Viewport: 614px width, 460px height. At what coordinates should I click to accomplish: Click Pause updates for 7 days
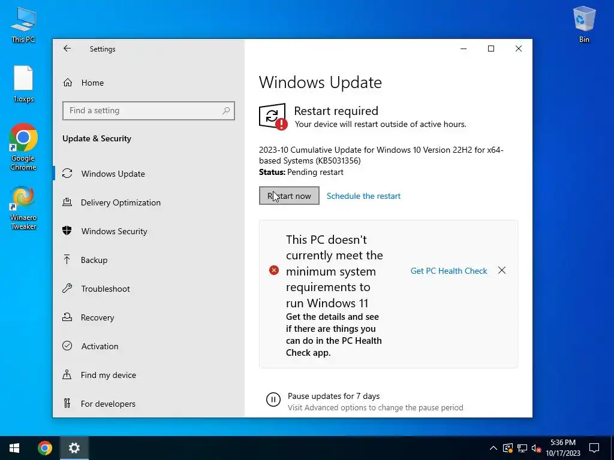(333, 397)
